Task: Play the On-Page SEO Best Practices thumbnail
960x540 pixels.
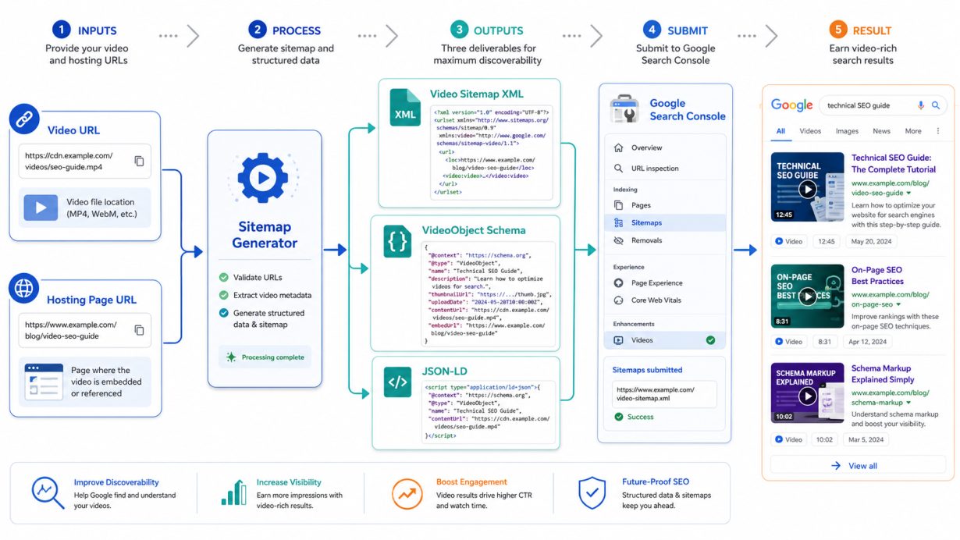Action: click(808, 296)
